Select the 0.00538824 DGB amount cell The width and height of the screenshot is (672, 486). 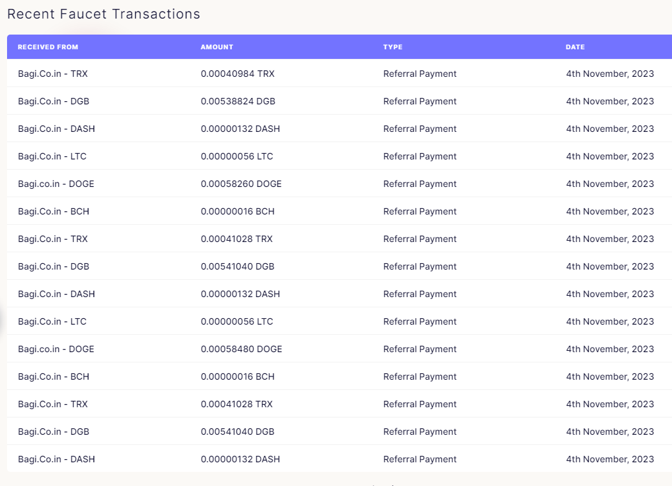point(238,101)
